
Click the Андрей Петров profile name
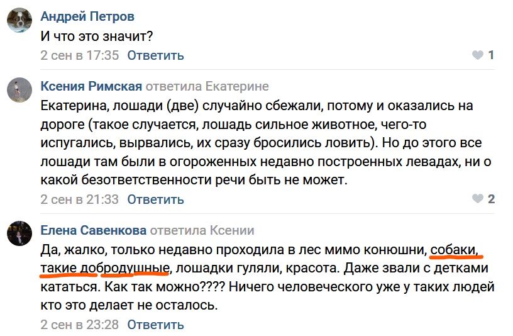coord(87,16)
